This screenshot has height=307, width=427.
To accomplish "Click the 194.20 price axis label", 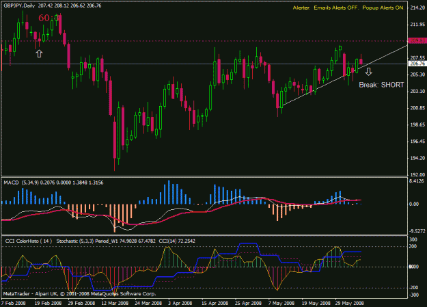I will pyautogui.click(x=417, y=158).
